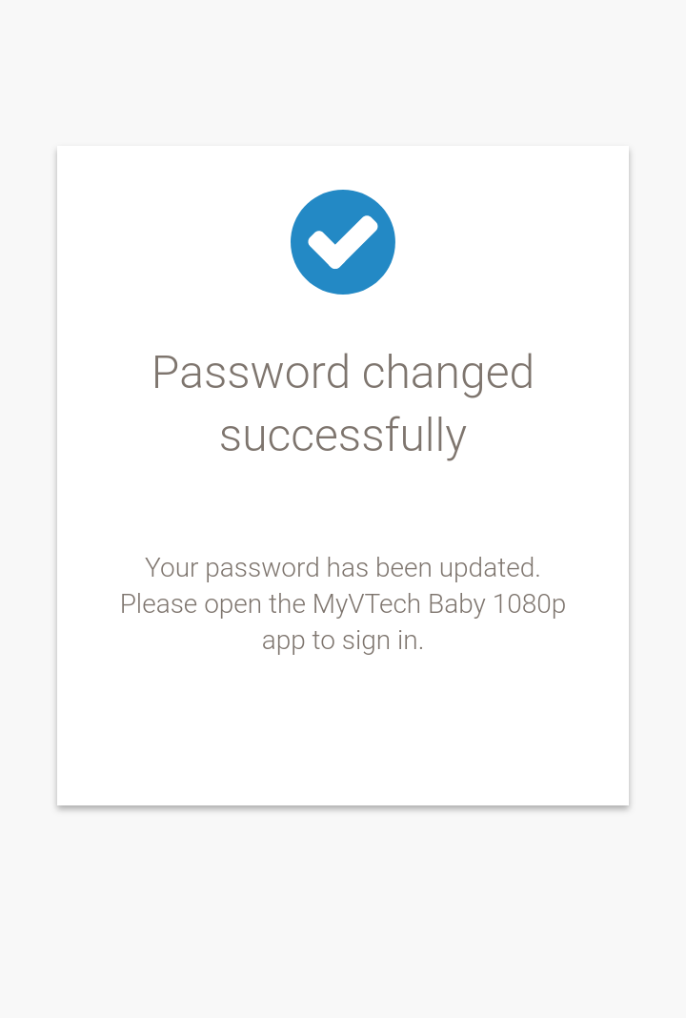Click the word "app" on the last line

pyautogui.click(x=283, y=641)
